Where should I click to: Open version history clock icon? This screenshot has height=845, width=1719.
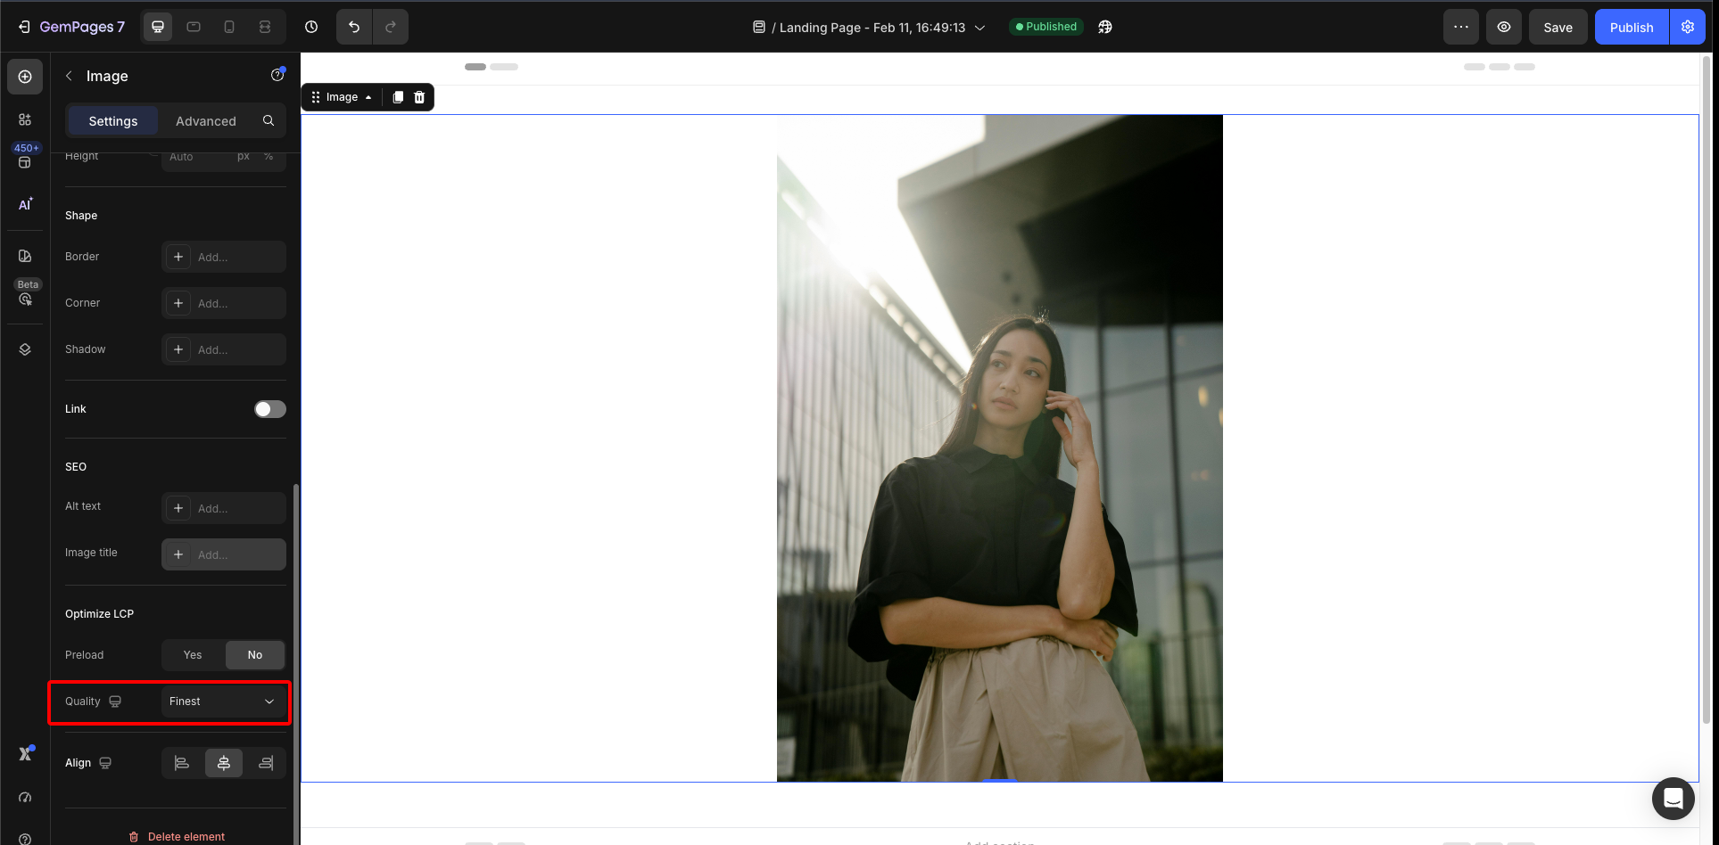(311, 27)
